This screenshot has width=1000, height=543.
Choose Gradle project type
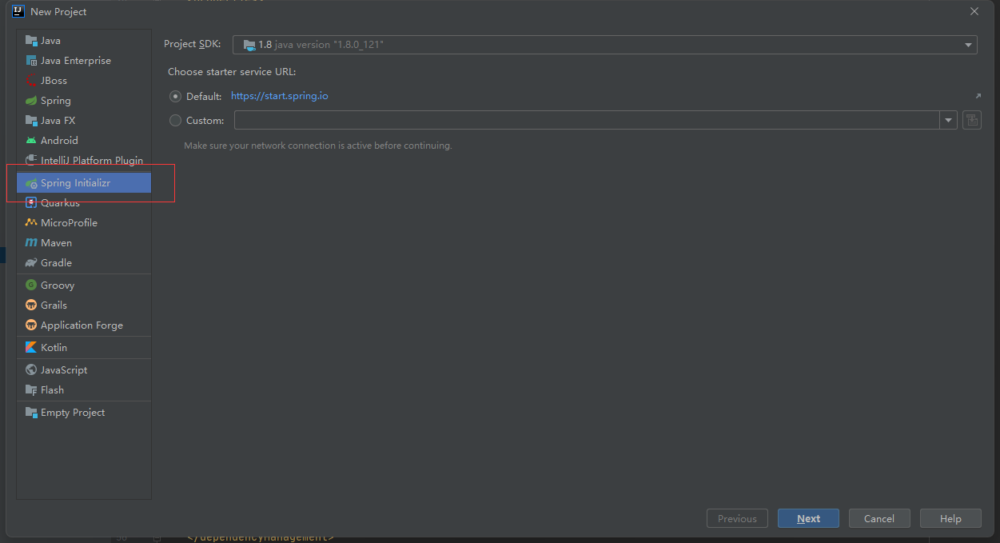84,262
